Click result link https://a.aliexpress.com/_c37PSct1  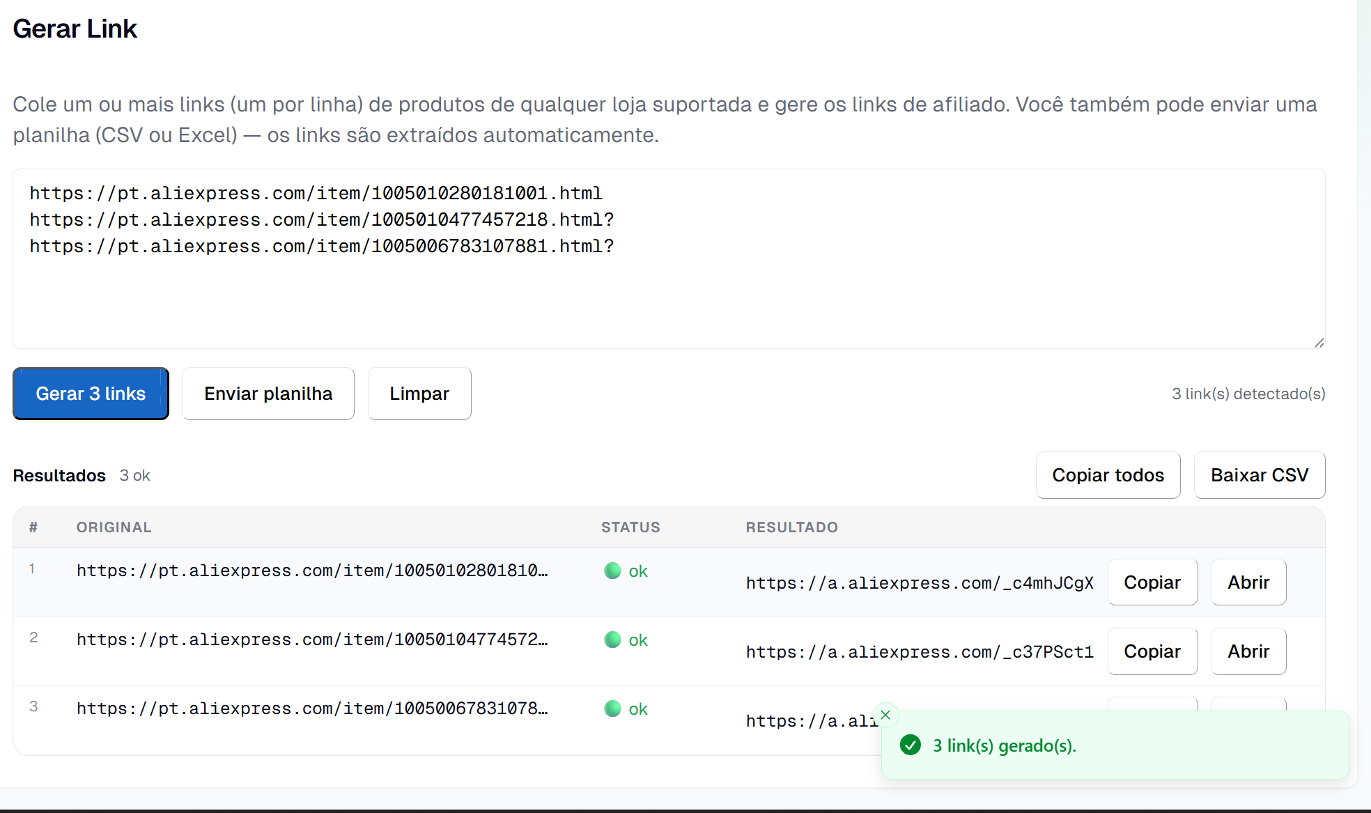coord(920,652)
